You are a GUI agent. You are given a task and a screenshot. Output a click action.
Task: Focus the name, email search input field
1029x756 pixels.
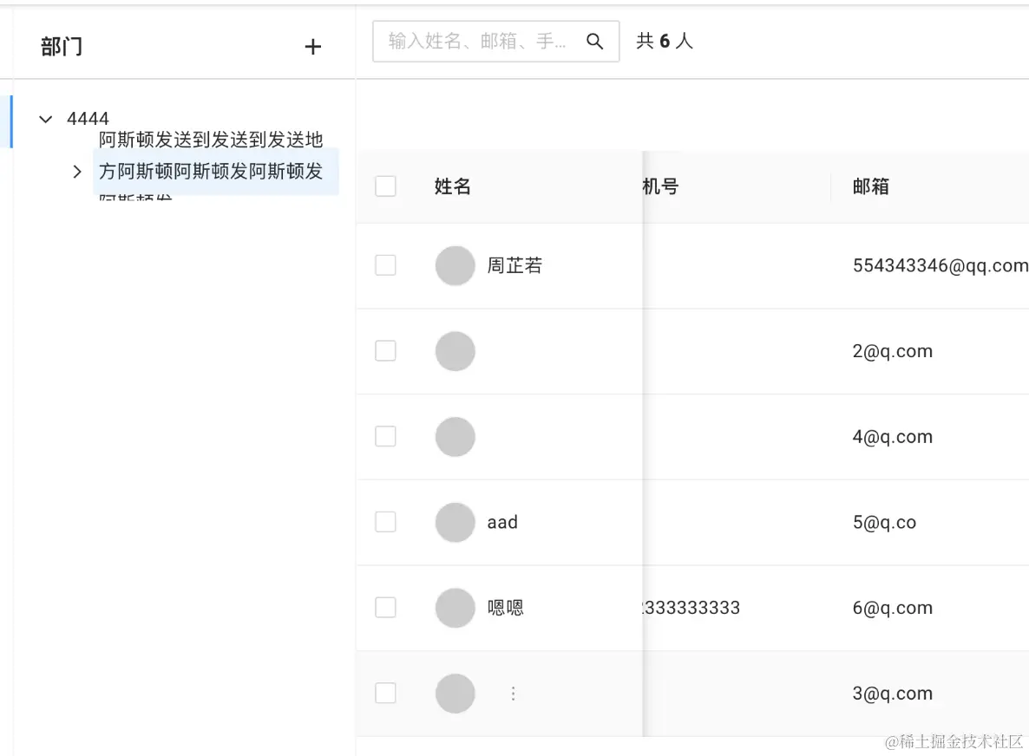[x=478, y=42]
